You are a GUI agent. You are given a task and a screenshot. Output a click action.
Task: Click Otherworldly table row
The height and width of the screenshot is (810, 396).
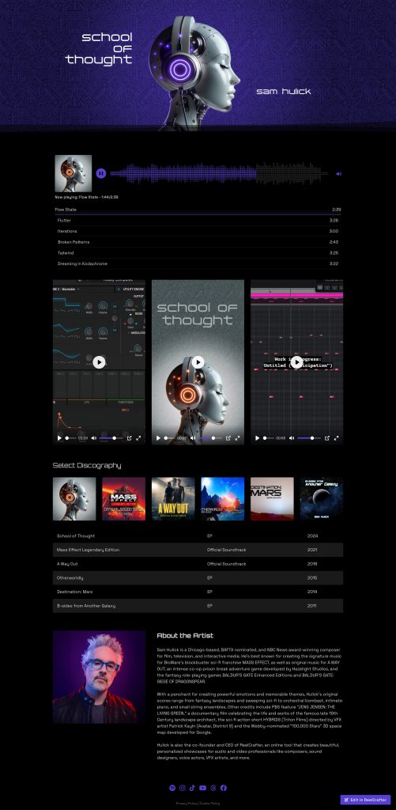pos(198,577)
